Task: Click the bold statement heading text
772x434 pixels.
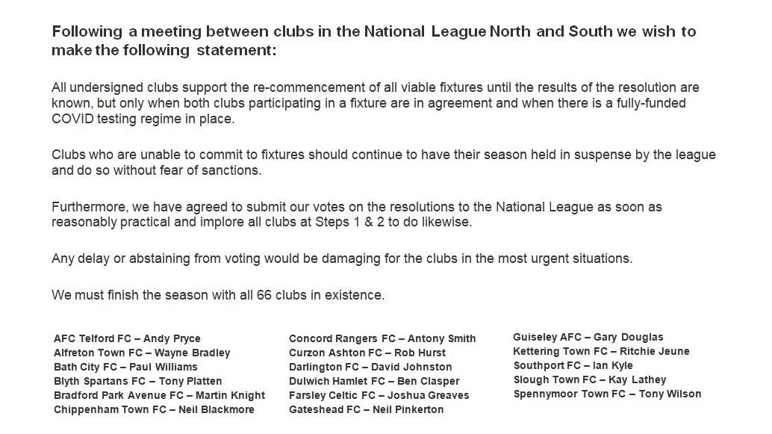Action: coord(374,41)
